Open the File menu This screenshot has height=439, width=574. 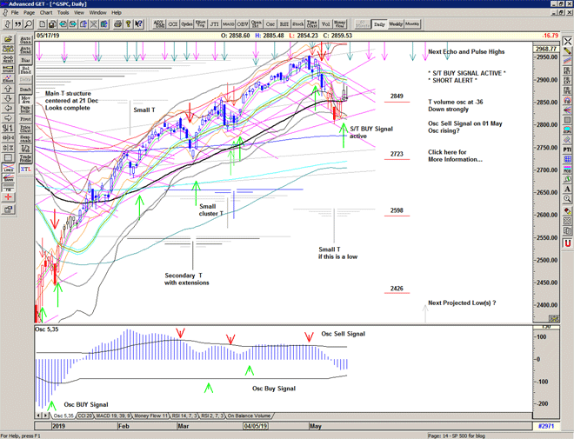click(14, 13)
